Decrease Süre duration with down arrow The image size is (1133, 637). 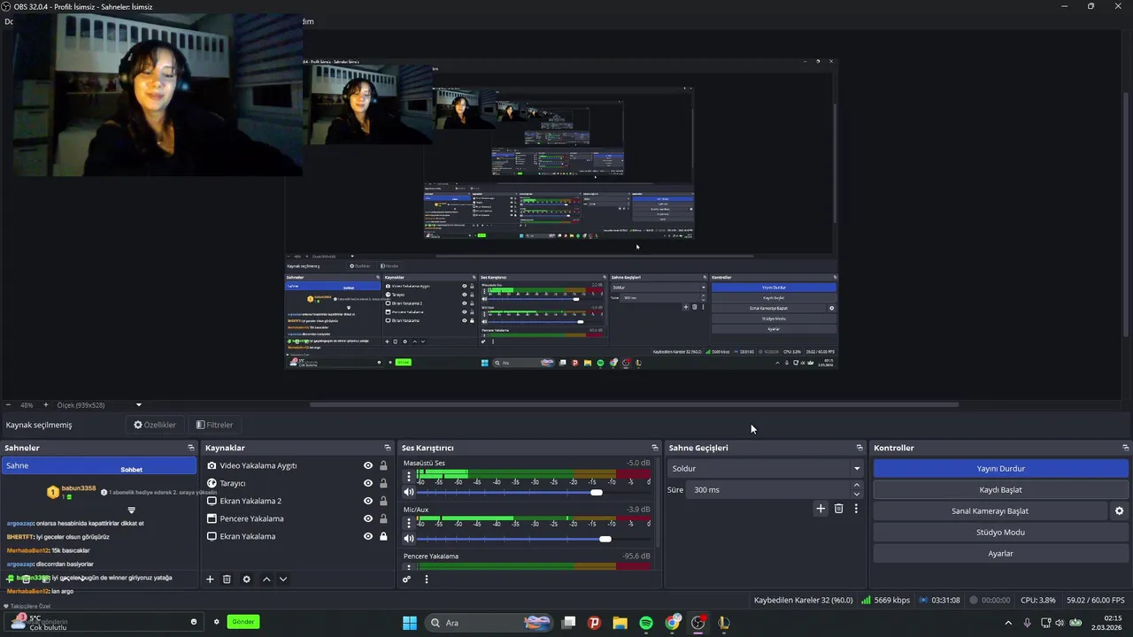(x=856, y=494)
